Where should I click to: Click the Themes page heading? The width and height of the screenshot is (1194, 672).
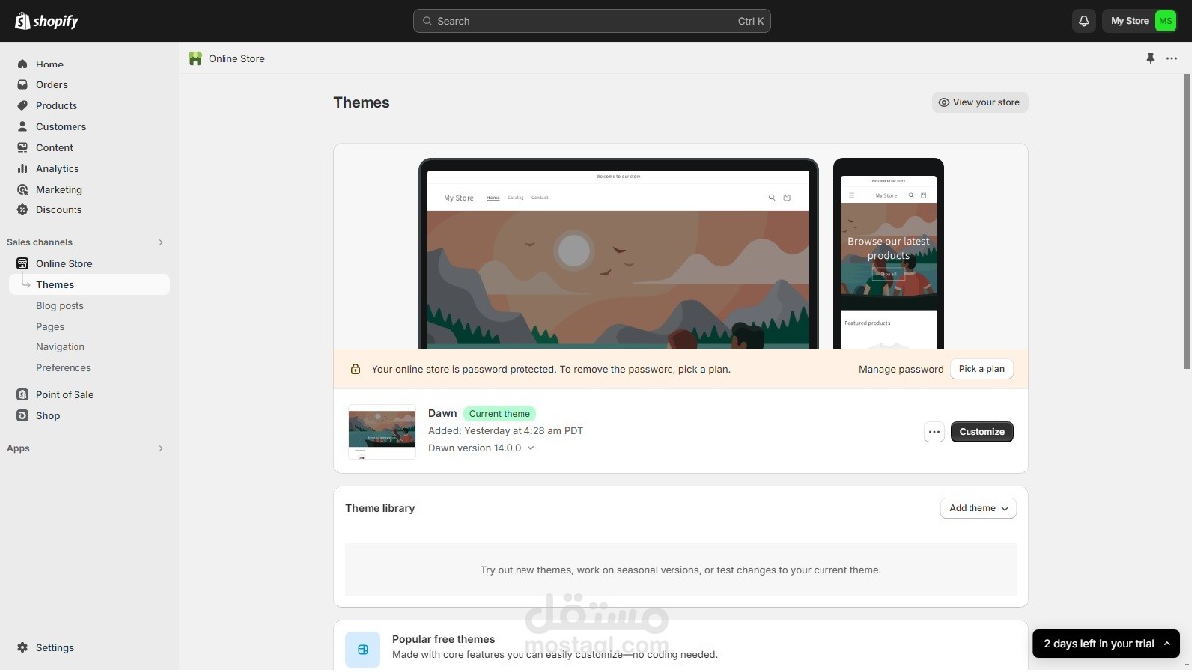point(362,103)
